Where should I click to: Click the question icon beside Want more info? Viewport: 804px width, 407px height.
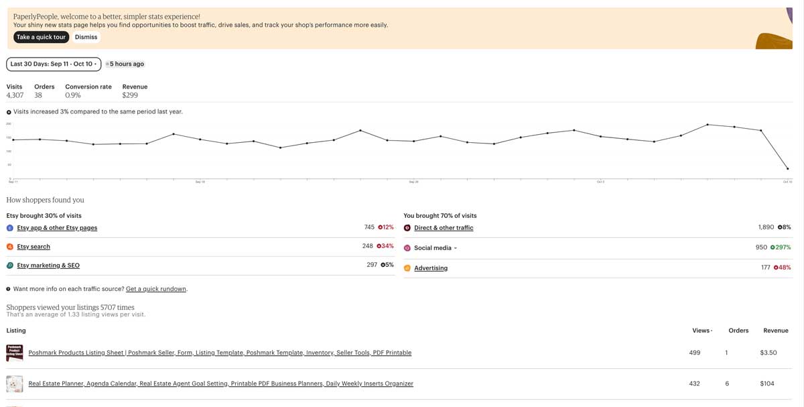click(9, 289)
